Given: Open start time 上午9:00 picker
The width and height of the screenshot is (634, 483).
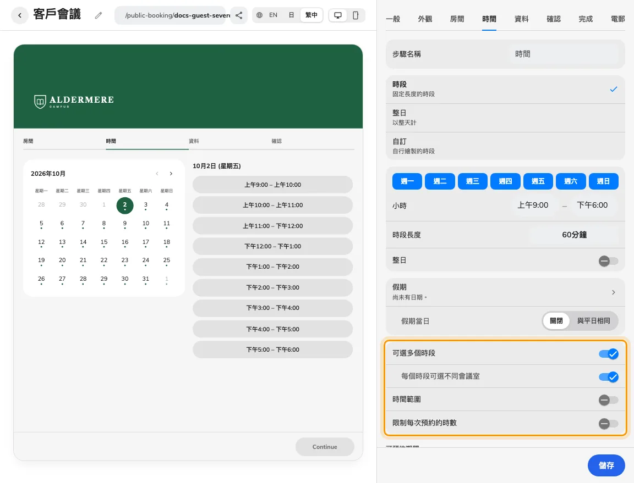Looking at the screenshot, I should tap(533, 205).
